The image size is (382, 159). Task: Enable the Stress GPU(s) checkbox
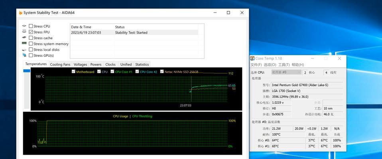[31, 55]
